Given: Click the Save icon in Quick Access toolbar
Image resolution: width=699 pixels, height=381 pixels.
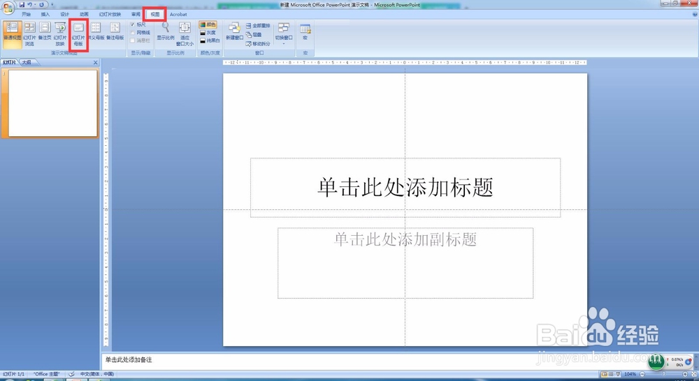Looking at the screenshot, I should [22, 4].
